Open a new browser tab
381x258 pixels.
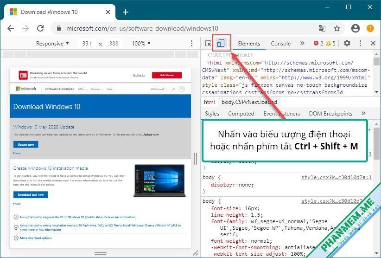pos(126,12)
